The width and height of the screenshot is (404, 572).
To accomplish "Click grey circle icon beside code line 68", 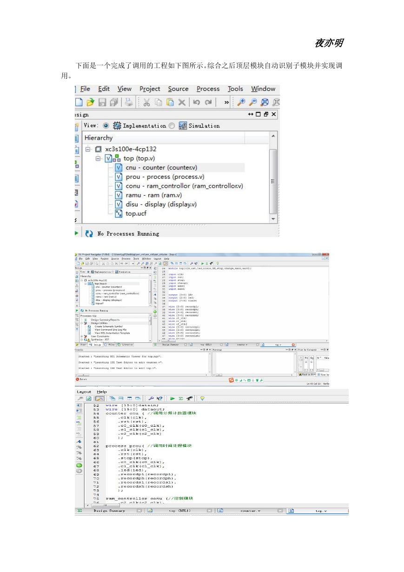I will pyautogui.click(x=79, y=471).
